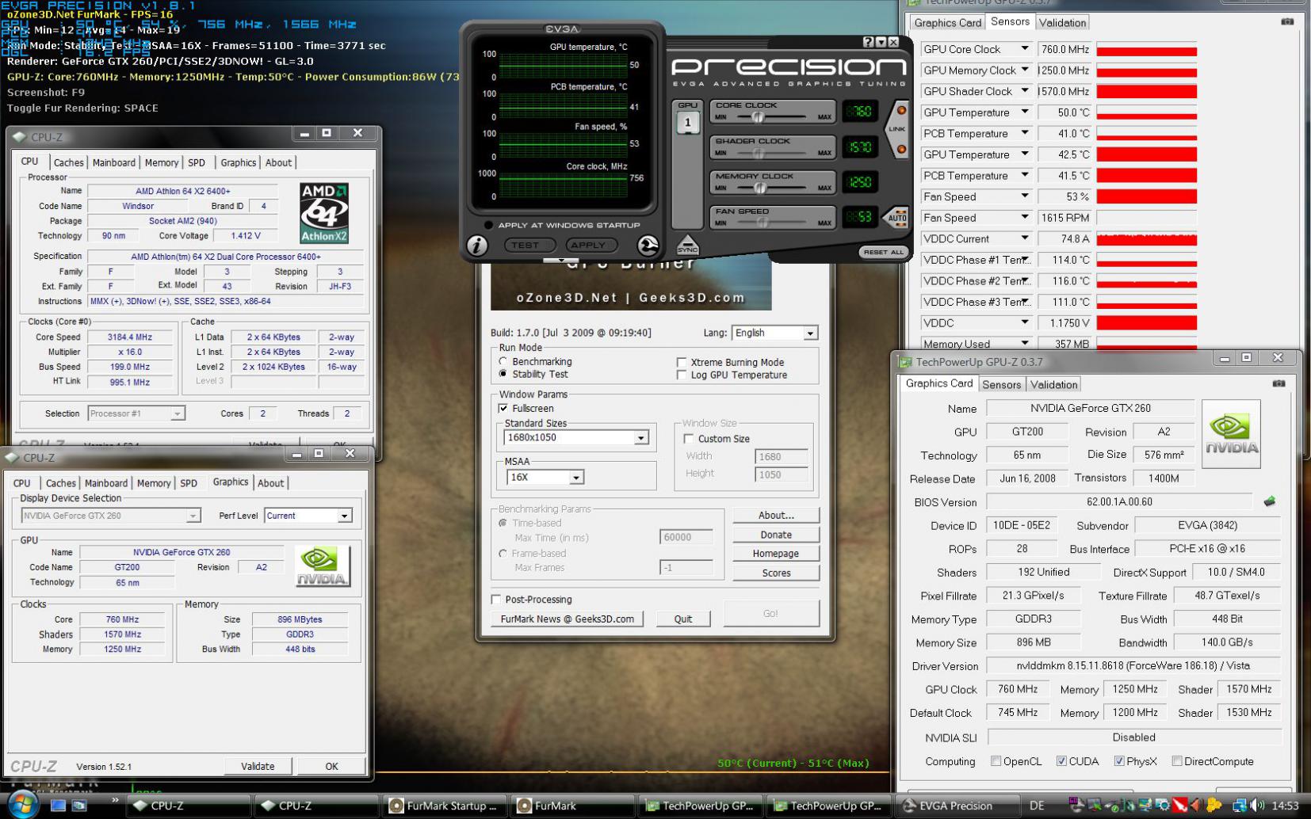Check the Custom Size checkbox
The image size is (1311, 819).
[x=688, y=438]
